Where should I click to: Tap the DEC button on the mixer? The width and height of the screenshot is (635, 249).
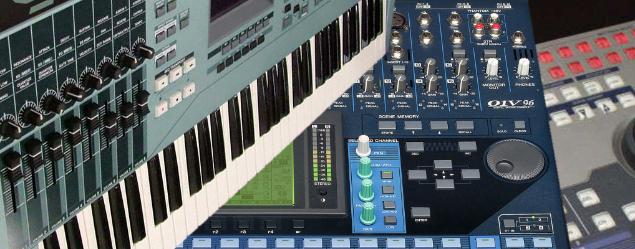(x=414, y=146)
